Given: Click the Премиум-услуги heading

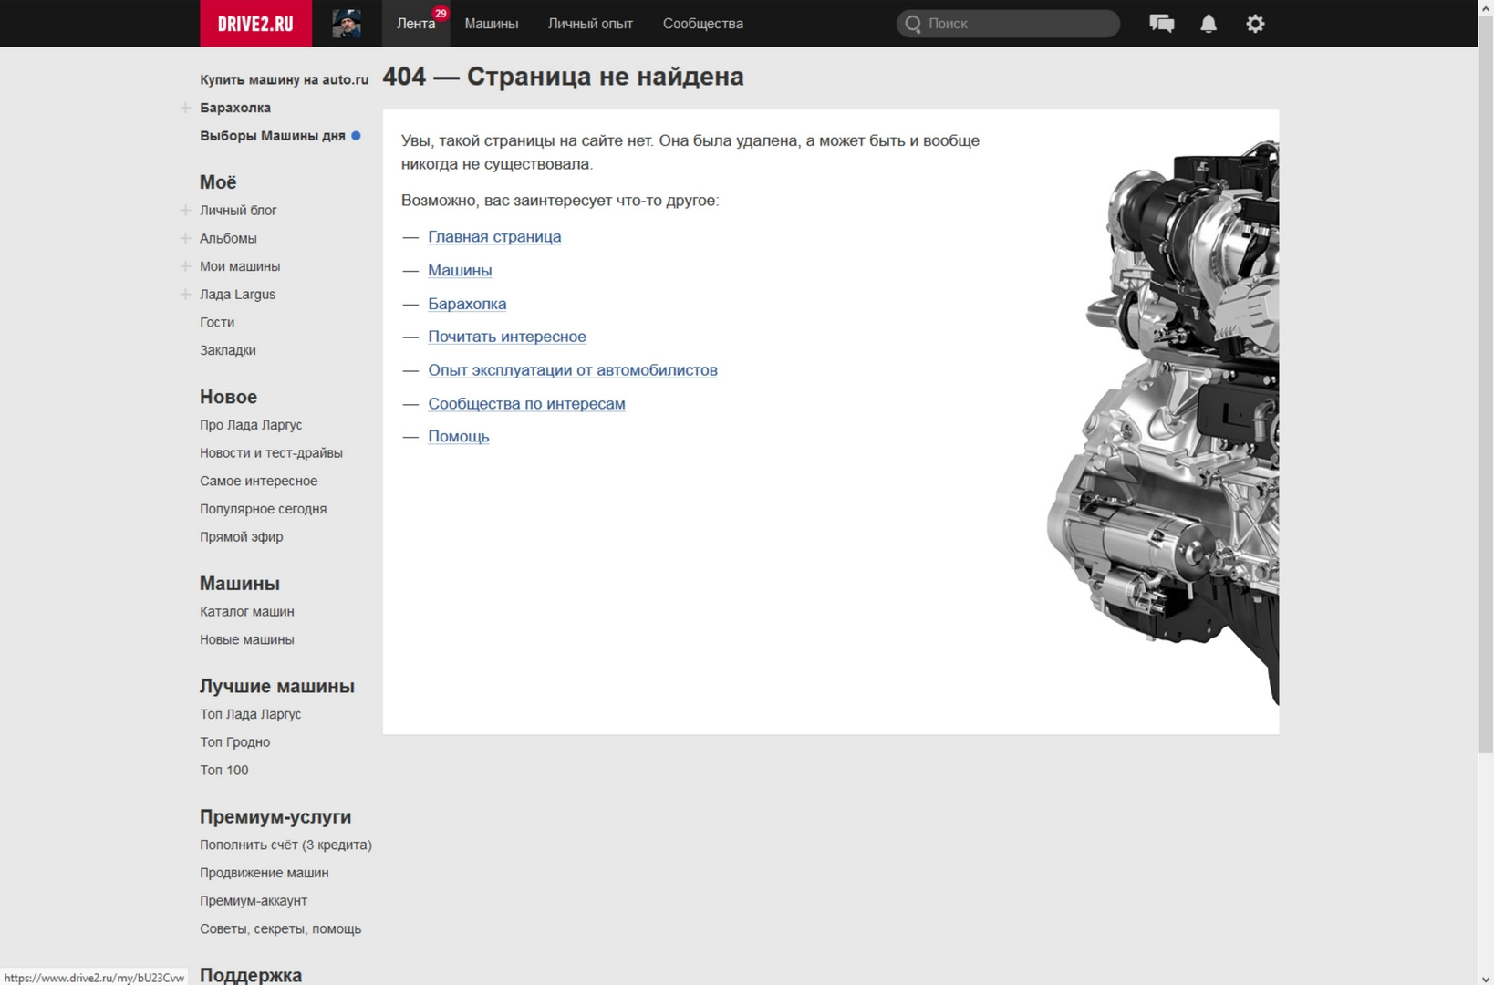Looking at the screenshot, I should point(275,817).
